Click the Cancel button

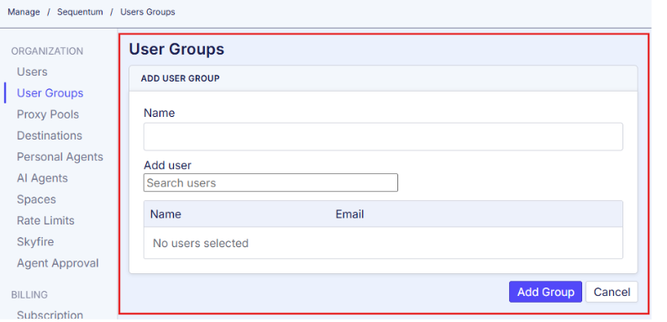pos(612,293)
